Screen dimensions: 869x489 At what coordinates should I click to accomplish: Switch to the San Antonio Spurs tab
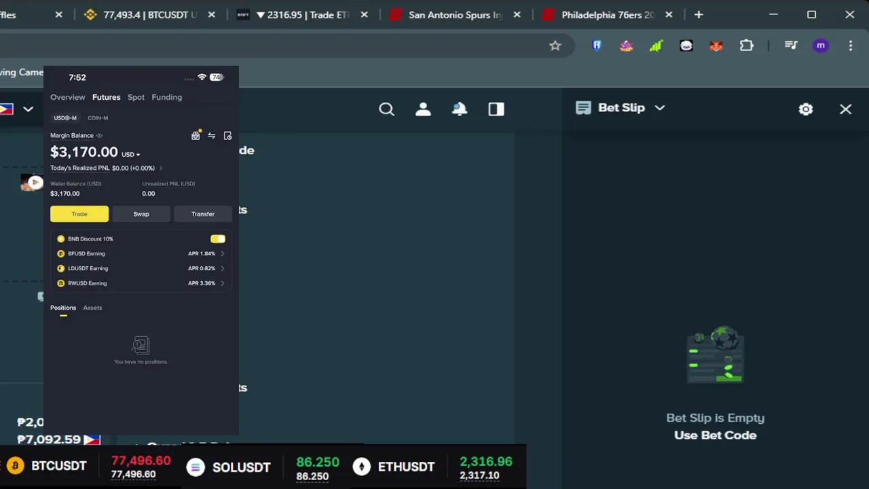click(456, 15)
